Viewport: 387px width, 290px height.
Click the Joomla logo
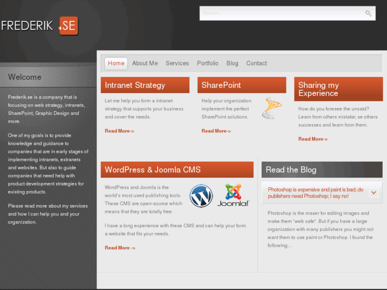click(233, 195)
